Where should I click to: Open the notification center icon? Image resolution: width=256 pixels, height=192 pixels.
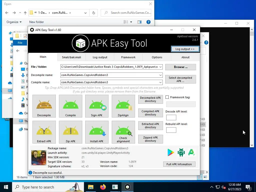pyautogui.click(x=248, y=187)
